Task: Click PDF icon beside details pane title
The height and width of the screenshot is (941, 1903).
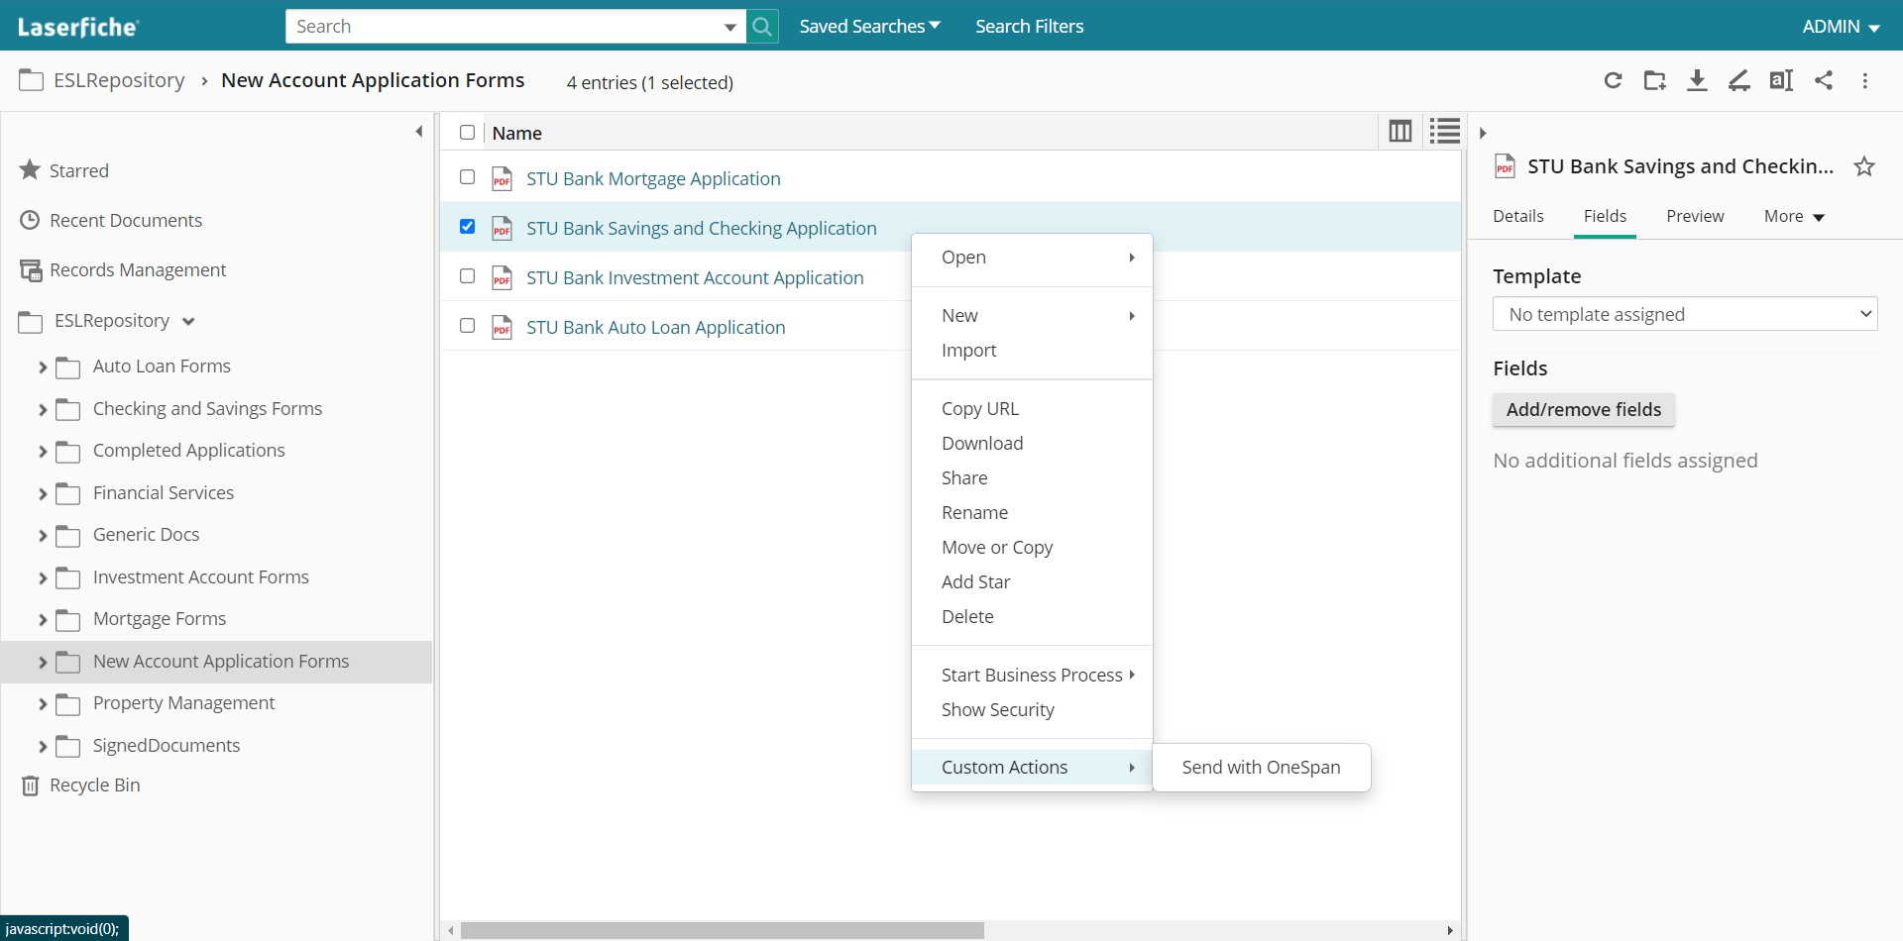Action: click(x=1505, y=166)
